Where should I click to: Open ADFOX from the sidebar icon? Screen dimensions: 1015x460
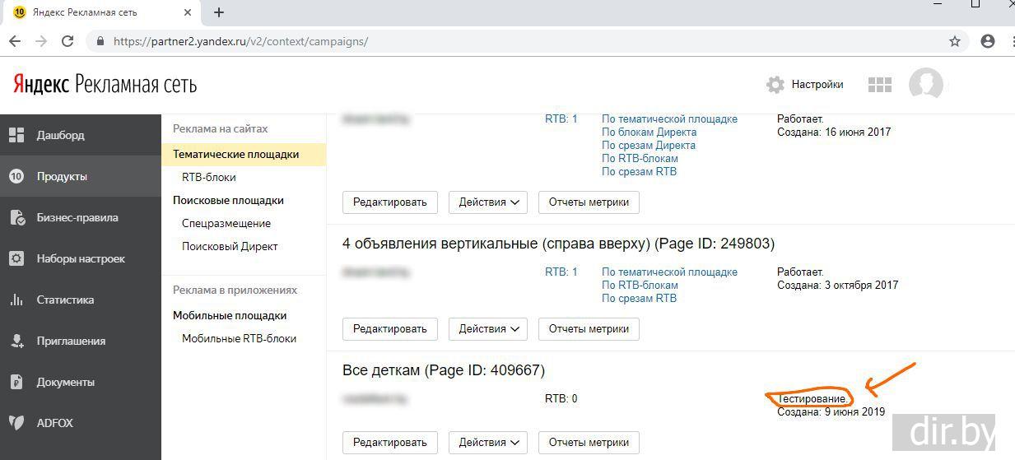(x=16, y=423)
